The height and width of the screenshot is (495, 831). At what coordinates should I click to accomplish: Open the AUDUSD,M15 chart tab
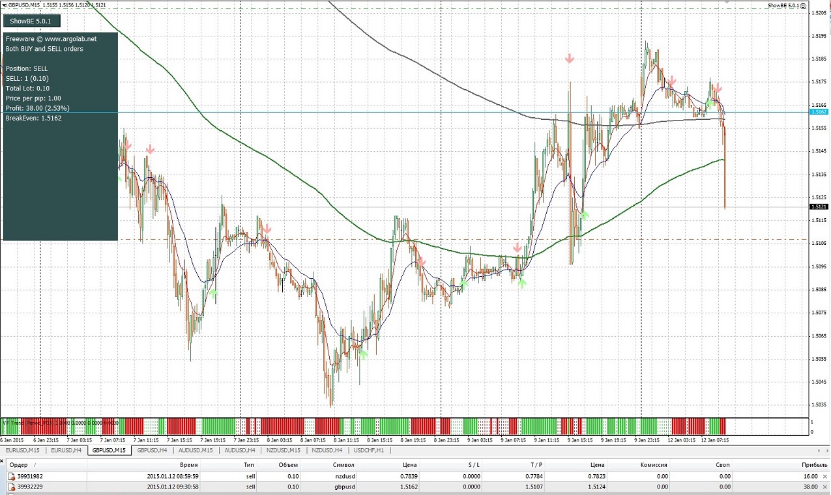pos(196,450)
